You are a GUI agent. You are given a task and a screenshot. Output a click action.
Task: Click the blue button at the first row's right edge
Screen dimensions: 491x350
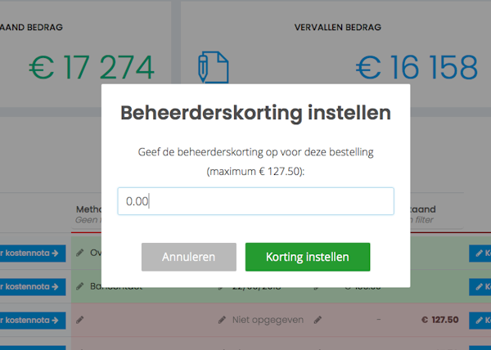[480, 254]
